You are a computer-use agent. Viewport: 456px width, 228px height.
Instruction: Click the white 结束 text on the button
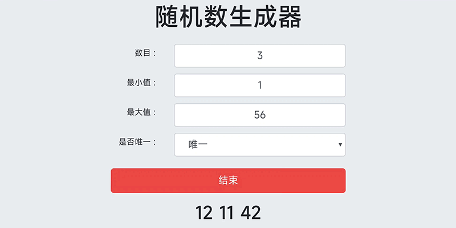[x=229, y=181]
